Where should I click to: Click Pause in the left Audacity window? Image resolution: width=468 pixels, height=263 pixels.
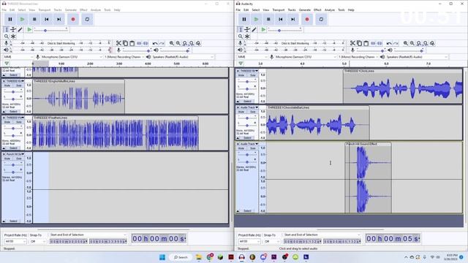[10, 20]
